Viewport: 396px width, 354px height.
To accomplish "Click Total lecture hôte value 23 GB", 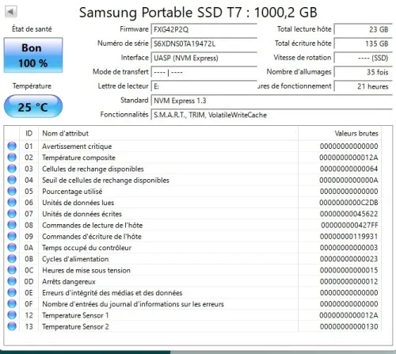I will pyautogui.click(x=363, y=29).
